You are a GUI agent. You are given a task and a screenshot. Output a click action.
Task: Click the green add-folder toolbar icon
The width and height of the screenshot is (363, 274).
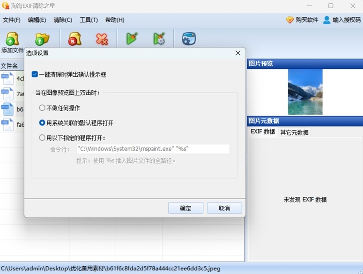point(42,39)
